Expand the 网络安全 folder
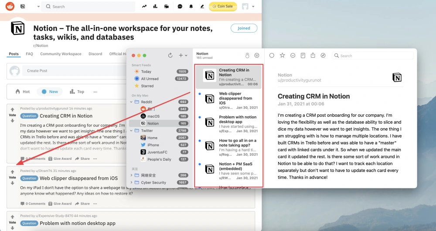 coord(131,175)
